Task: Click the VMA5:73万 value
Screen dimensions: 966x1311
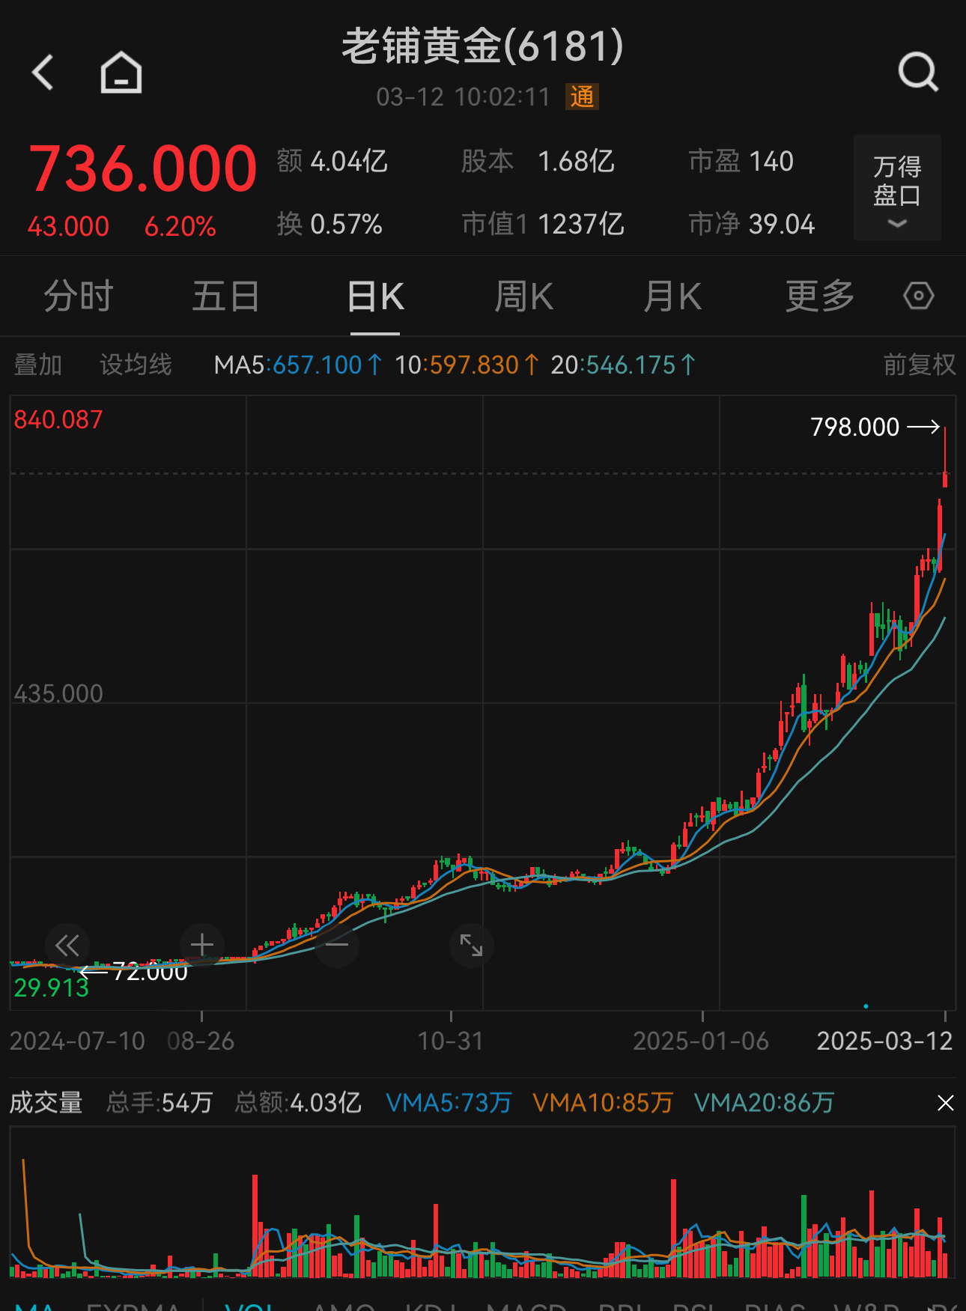Action: 449,1103
